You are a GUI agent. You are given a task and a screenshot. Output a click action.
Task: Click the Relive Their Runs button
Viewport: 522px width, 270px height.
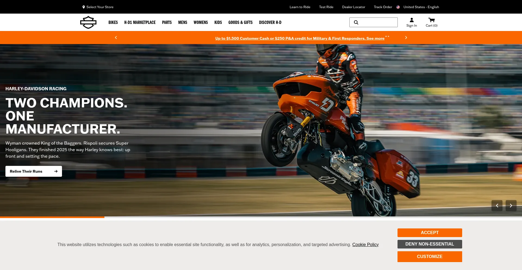(34, 171)
